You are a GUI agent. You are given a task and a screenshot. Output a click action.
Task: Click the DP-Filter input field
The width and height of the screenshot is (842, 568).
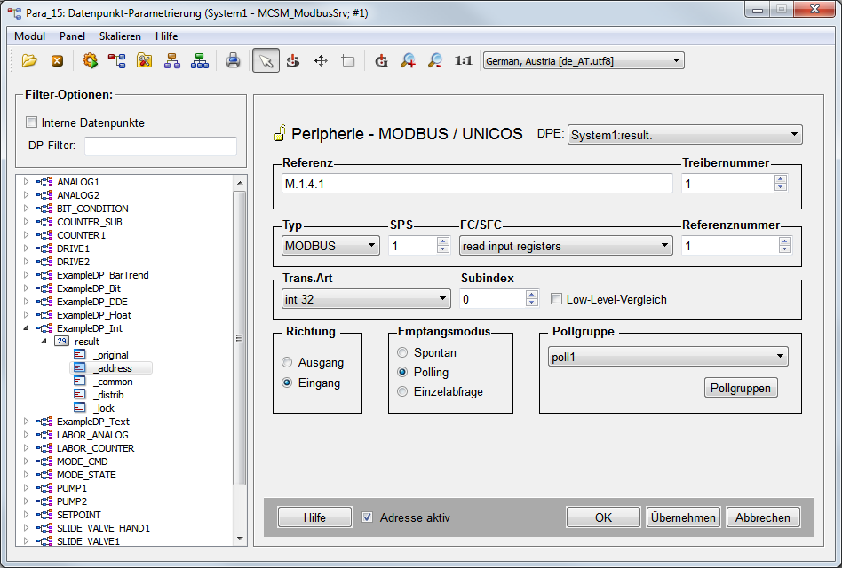pos(161,146)
